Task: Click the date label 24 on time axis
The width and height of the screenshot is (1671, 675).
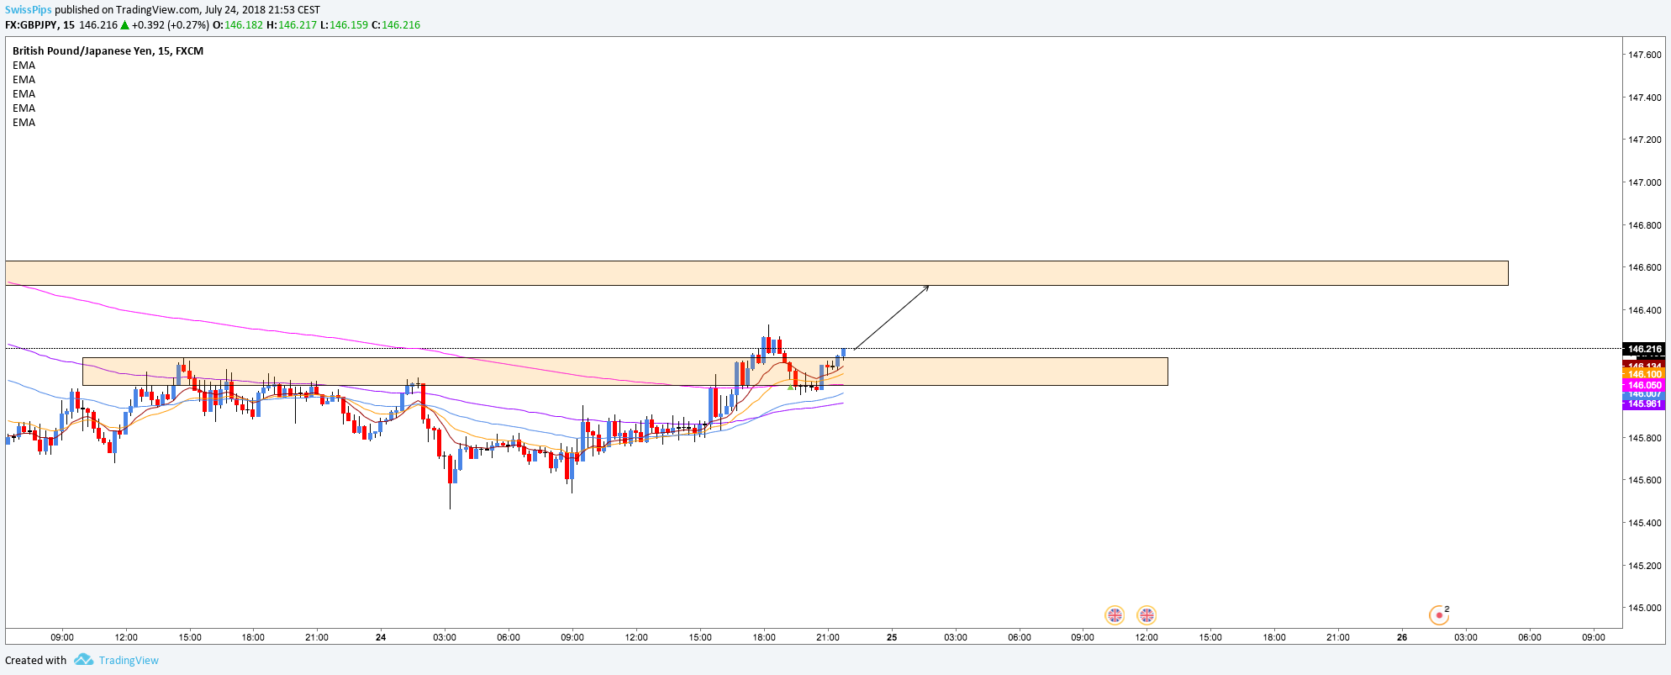Action: [381, 637]
